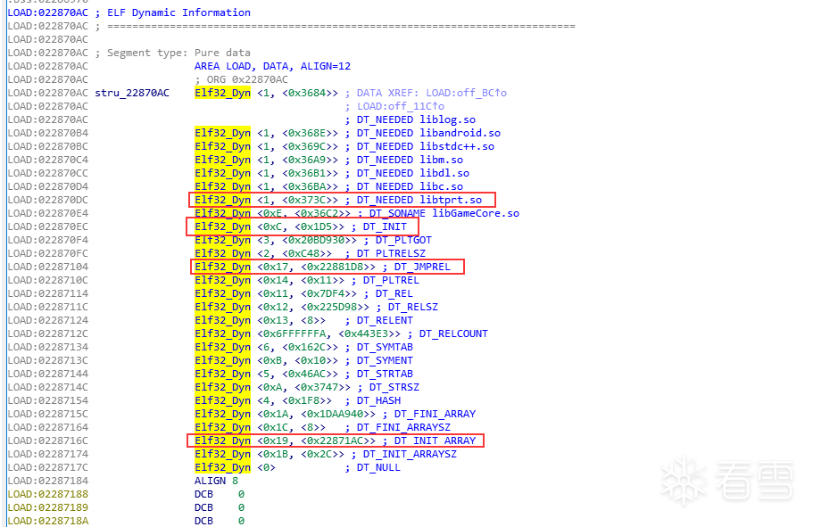Click the DT_NEEDED libandroid.so entry
The image size is (813, 527).
(x=428, y=133)
